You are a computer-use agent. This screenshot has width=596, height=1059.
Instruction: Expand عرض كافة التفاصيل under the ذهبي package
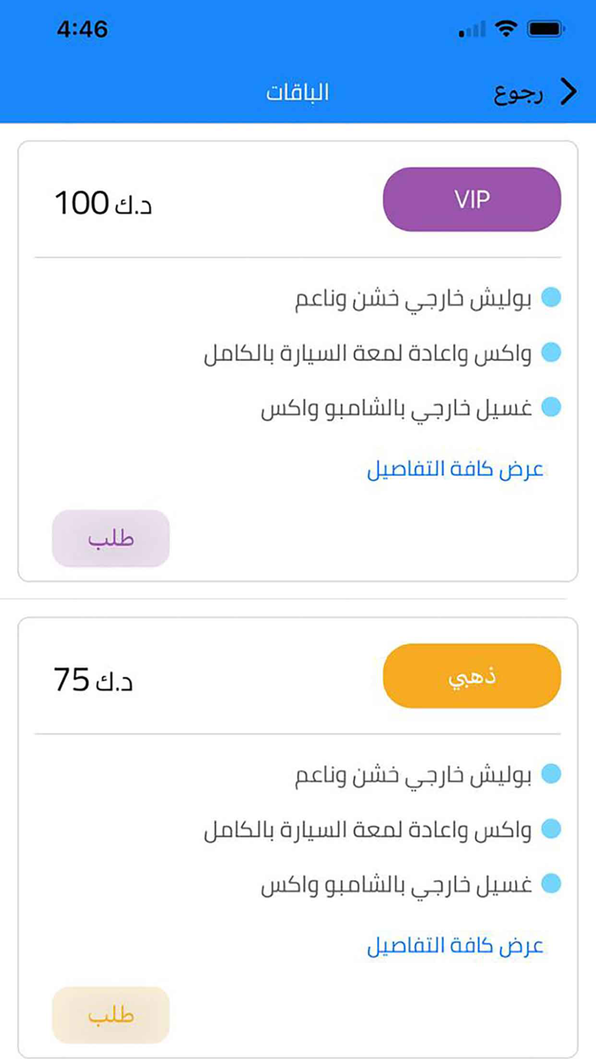(458, 946)
